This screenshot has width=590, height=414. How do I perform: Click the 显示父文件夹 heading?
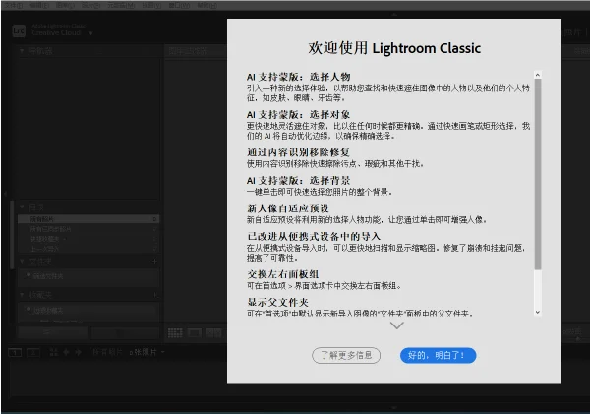tap(277, 302)
